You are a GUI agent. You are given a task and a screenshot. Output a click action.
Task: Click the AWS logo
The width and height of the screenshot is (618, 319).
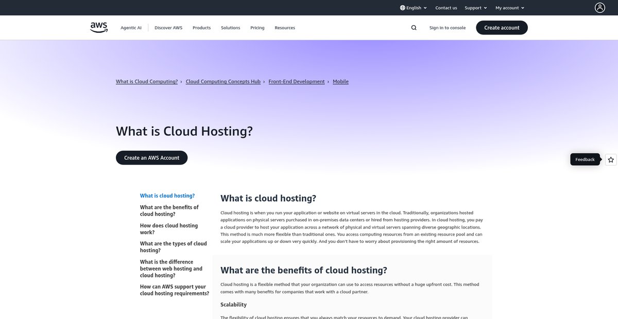99,28
